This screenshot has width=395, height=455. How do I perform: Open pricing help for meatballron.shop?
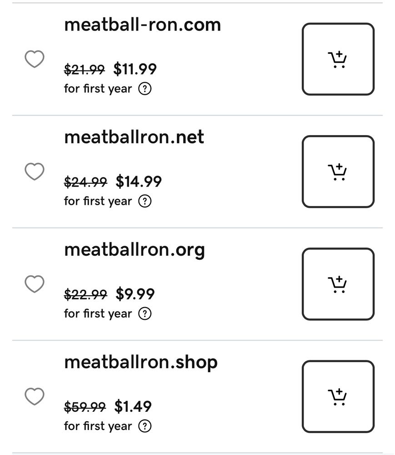(145, 426)
